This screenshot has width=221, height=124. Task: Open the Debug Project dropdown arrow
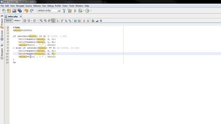[x=84, y=11]
